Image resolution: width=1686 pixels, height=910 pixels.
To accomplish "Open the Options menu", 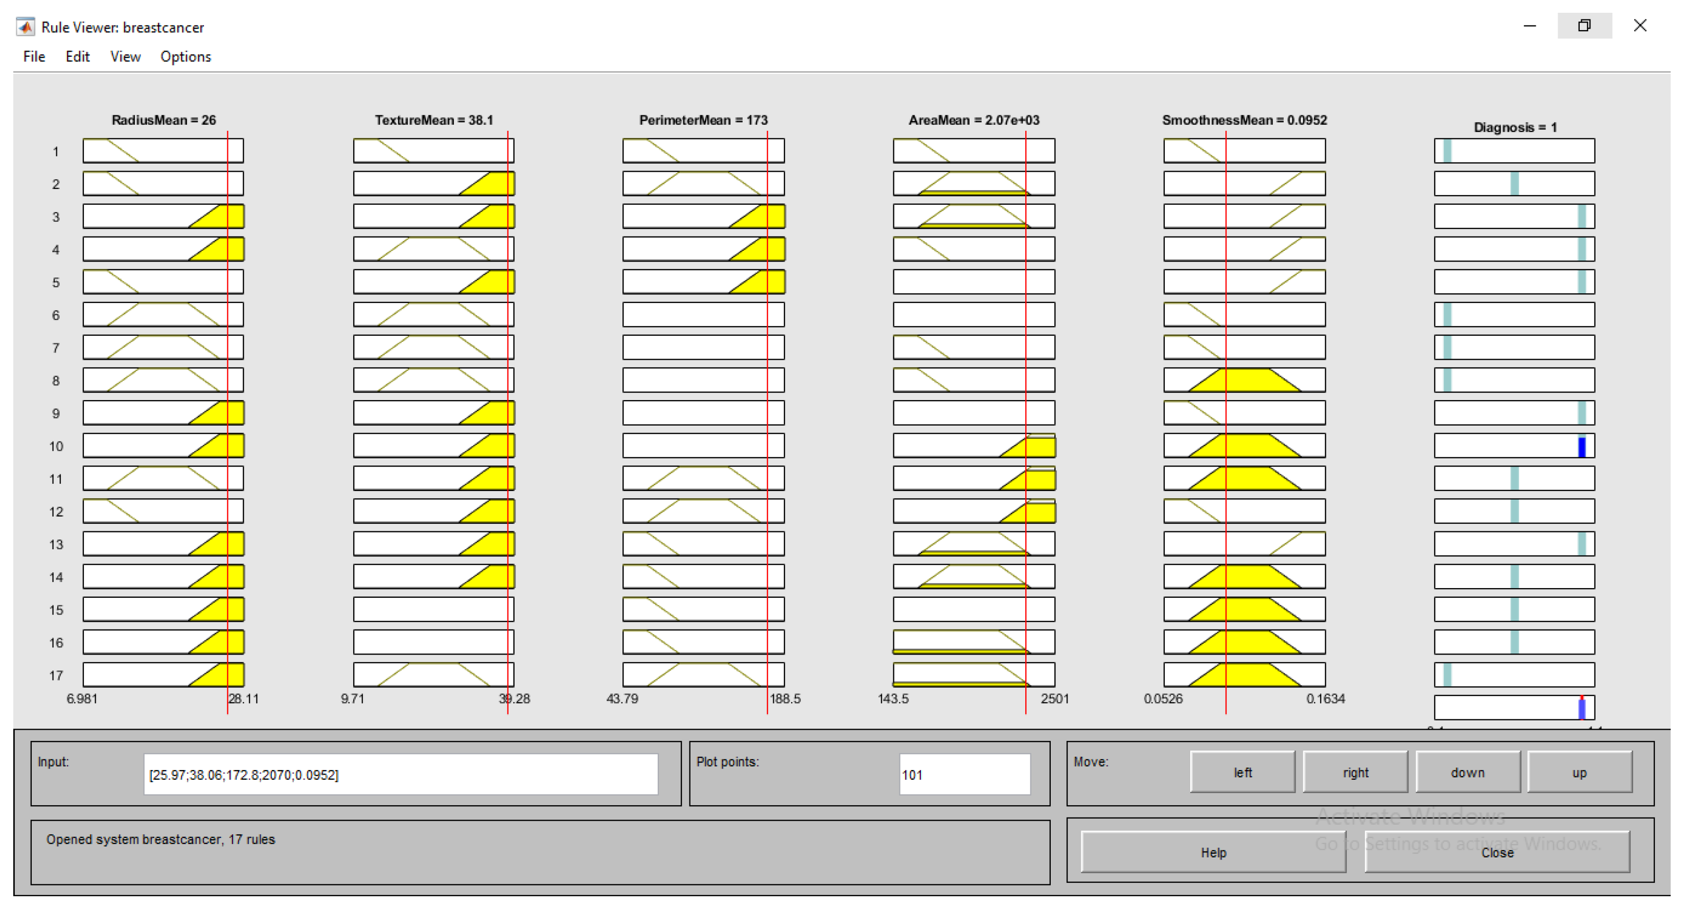I will pos(186,57).
